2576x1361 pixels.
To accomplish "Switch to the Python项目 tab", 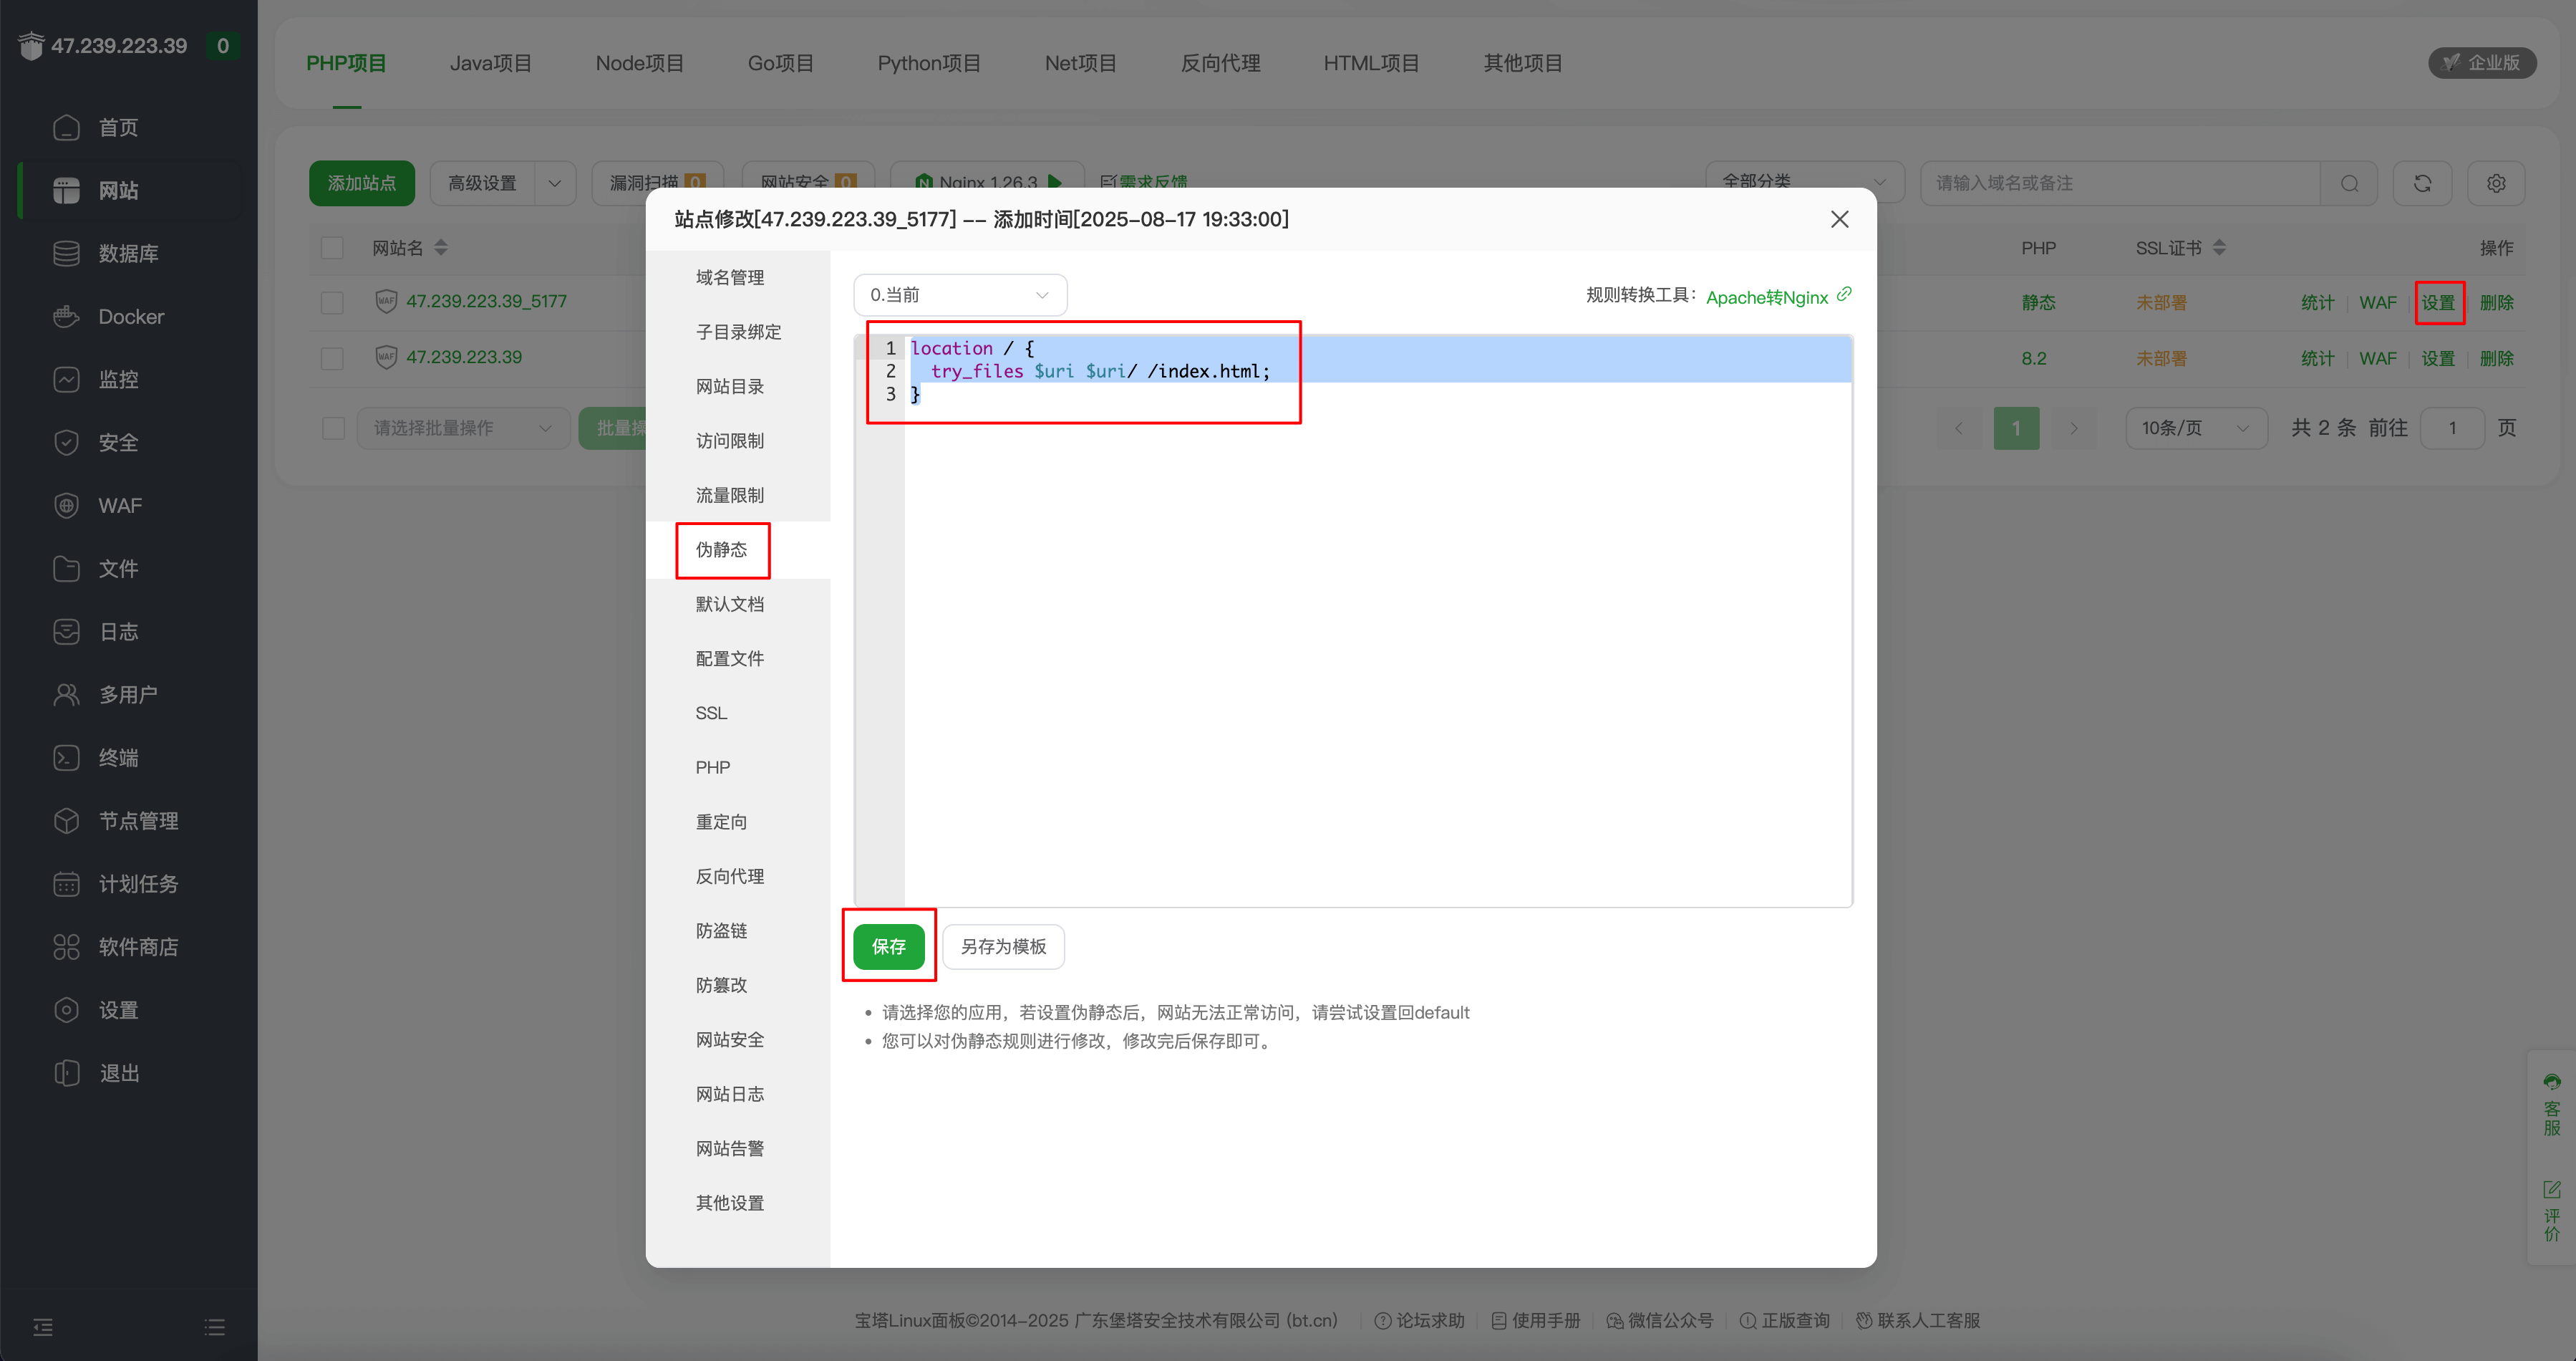I will pos(929,62).
